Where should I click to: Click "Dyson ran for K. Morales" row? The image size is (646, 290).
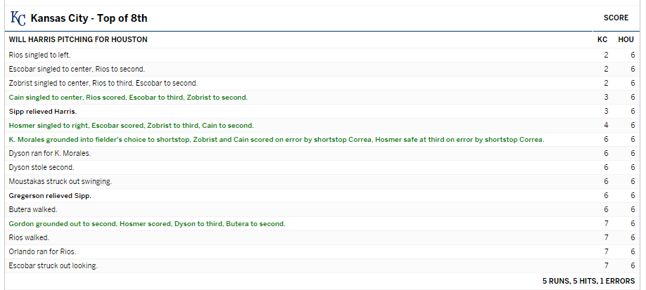click(49, 153)
